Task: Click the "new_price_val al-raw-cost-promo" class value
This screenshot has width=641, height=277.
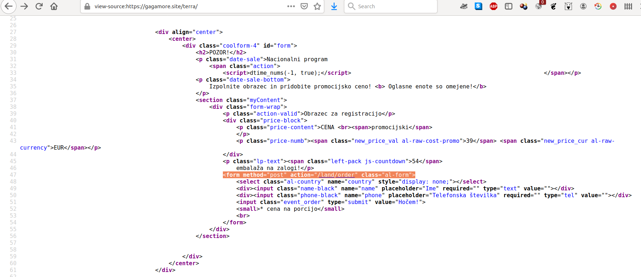Action: [x=407, y=141]
